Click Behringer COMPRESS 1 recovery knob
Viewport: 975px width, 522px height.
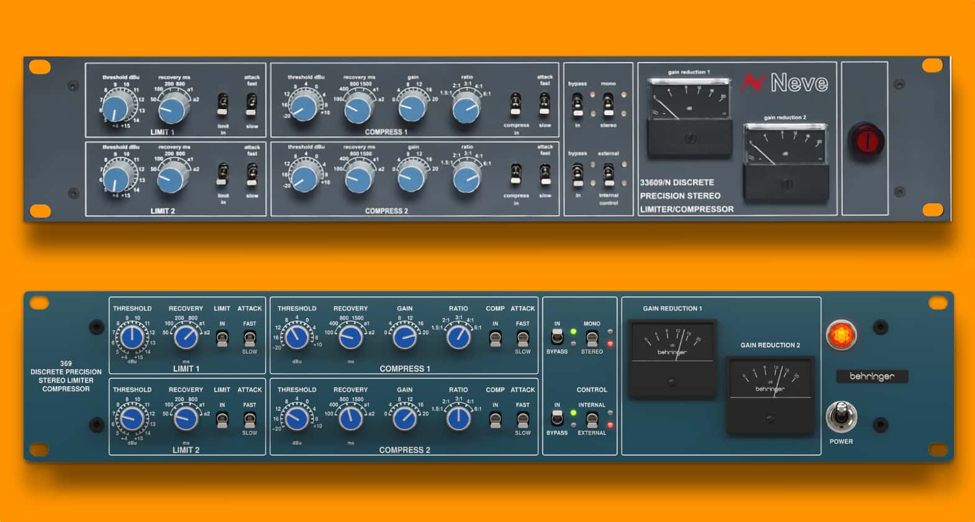pos(351,338)
